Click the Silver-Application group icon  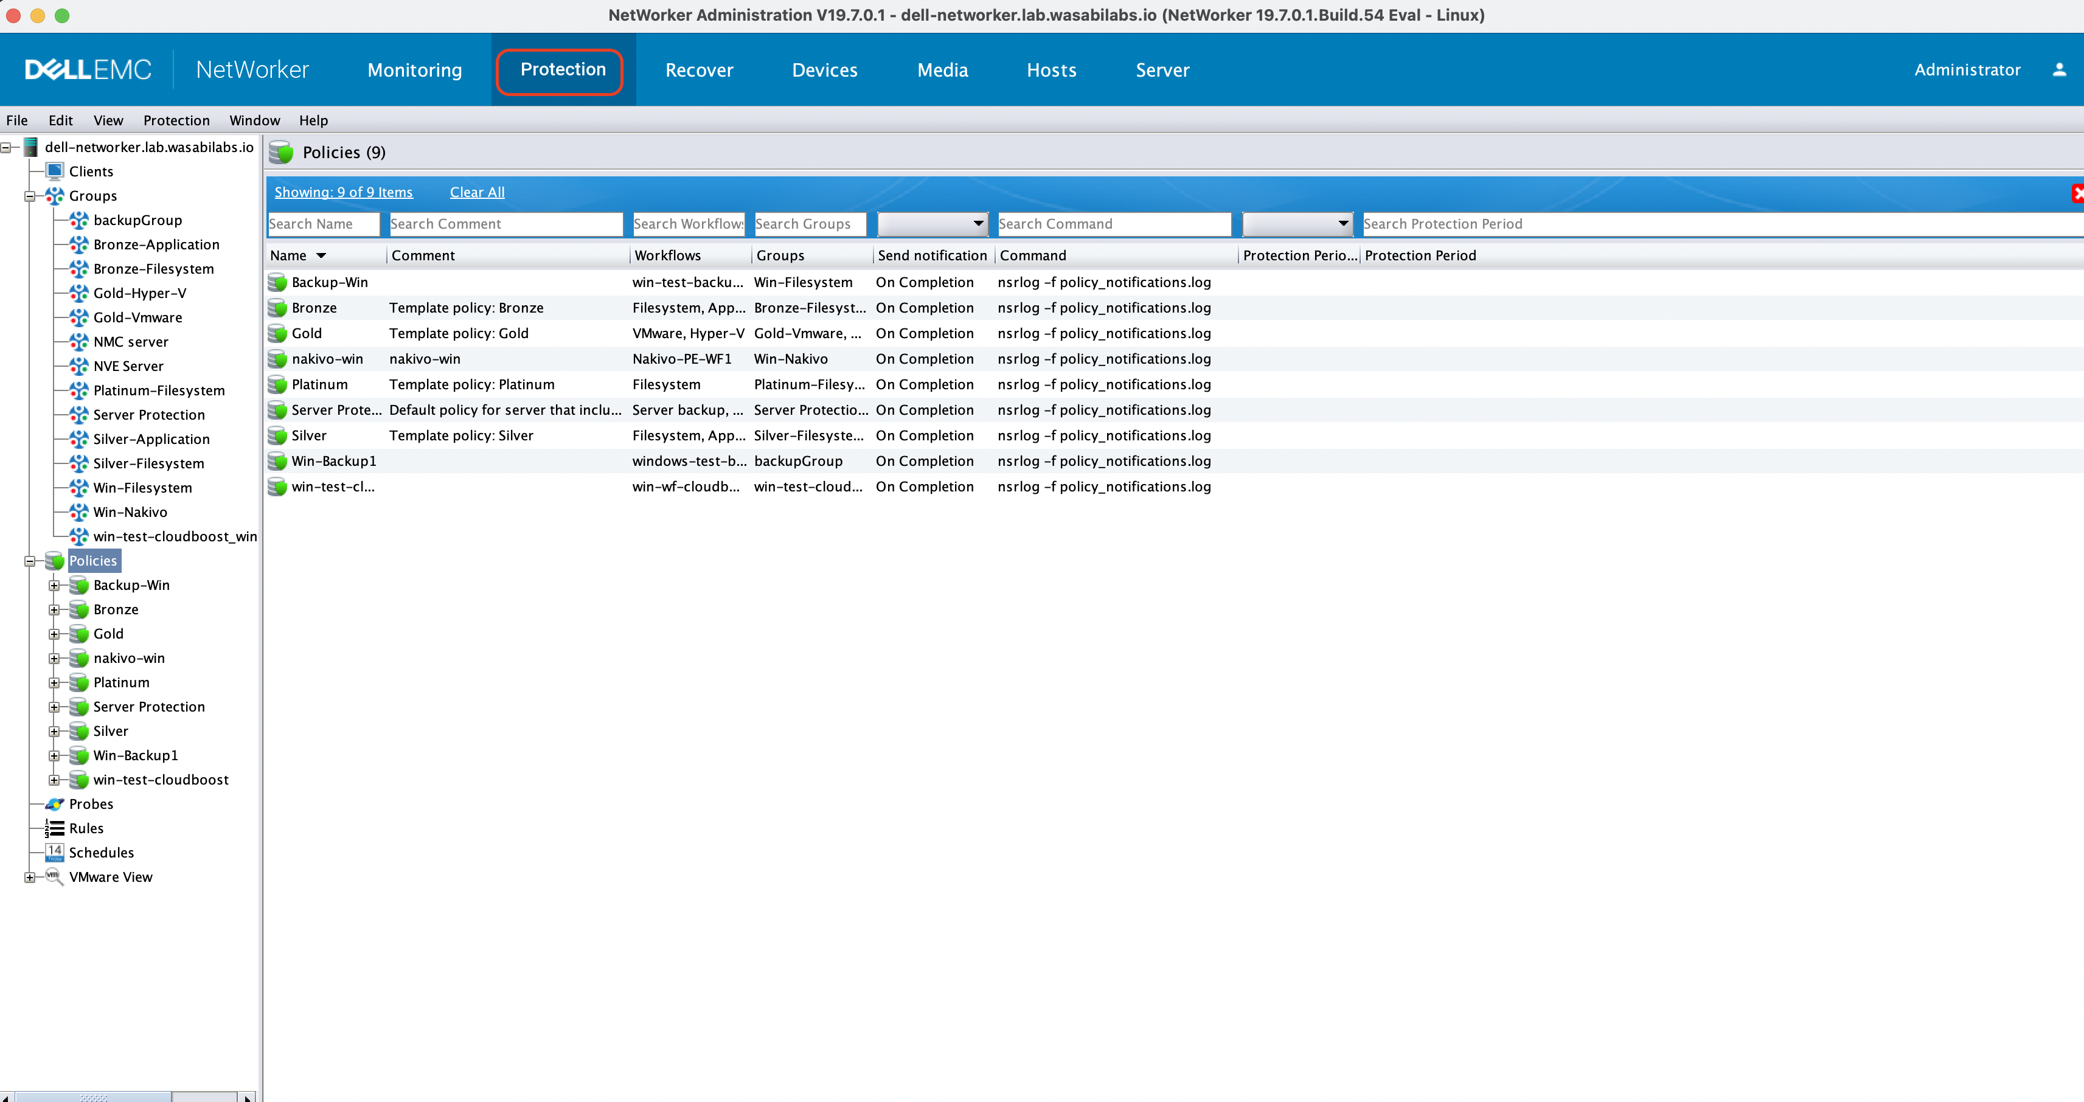point(78,438)
